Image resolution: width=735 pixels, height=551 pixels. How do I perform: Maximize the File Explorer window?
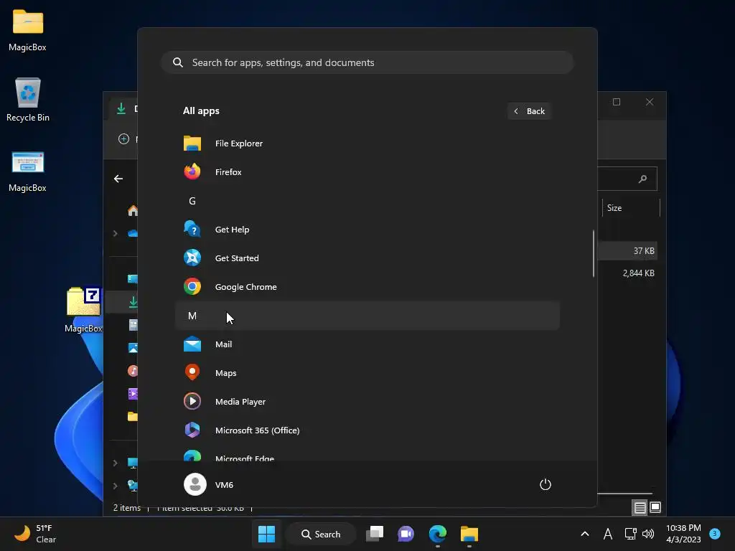point(617,102)
